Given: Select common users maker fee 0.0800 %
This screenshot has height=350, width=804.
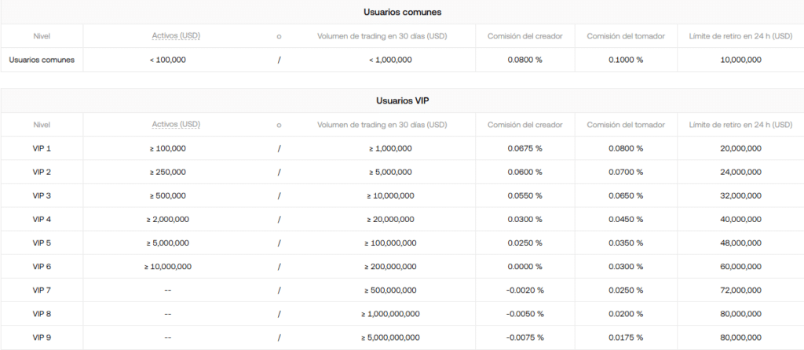Looking at the screenshot, I should (525, 60).
